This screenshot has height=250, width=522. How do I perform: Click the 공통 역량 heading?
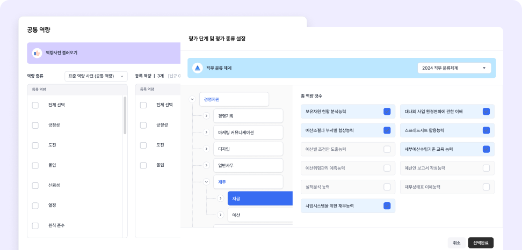click(39, 30)
